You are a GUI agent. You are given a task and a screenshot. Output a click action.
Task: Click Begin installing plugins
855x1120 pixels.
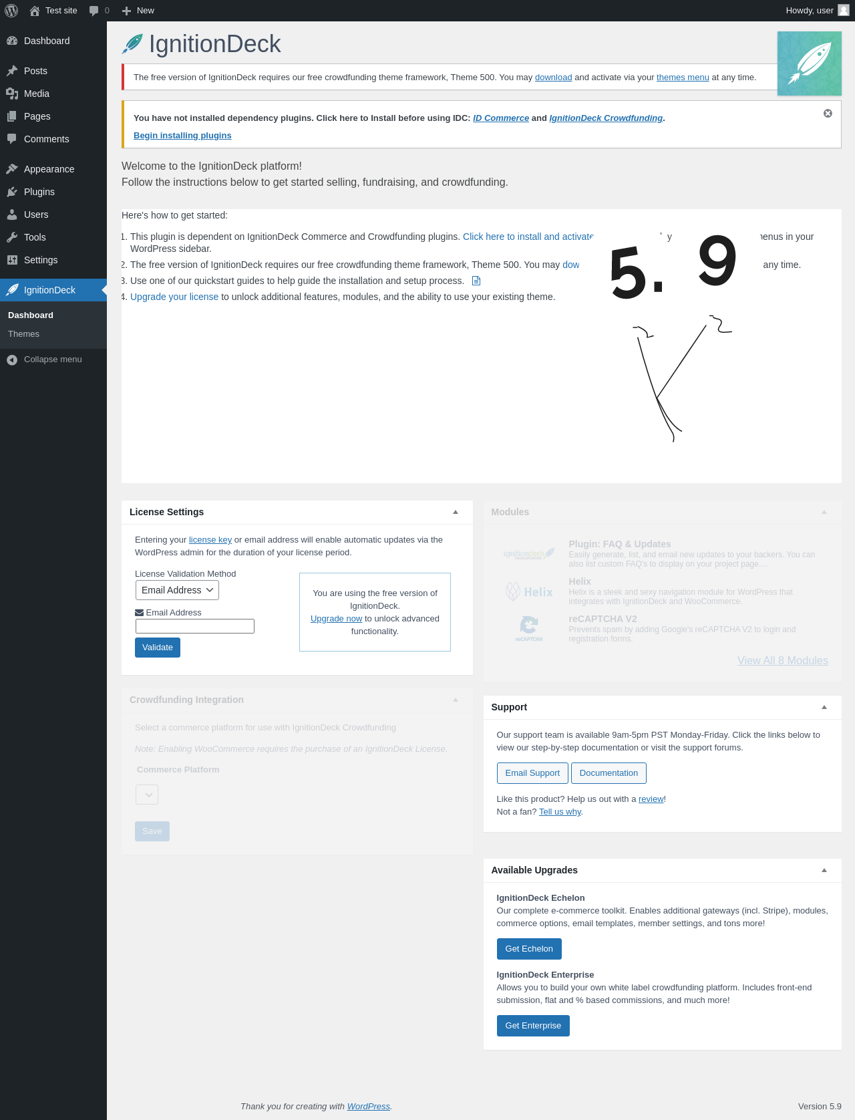(x=182, y=136)
